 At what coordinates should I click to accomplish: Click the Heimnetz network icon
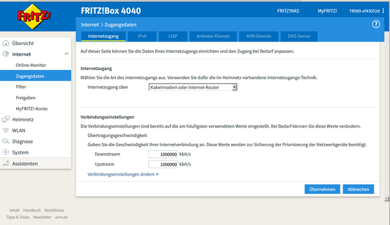[5, 120]
